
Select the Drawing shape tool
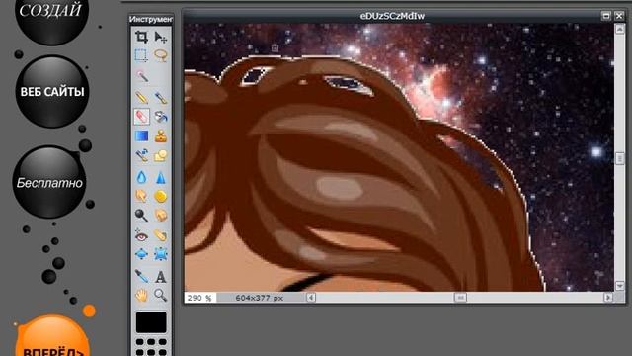click(x=161, y=156)
